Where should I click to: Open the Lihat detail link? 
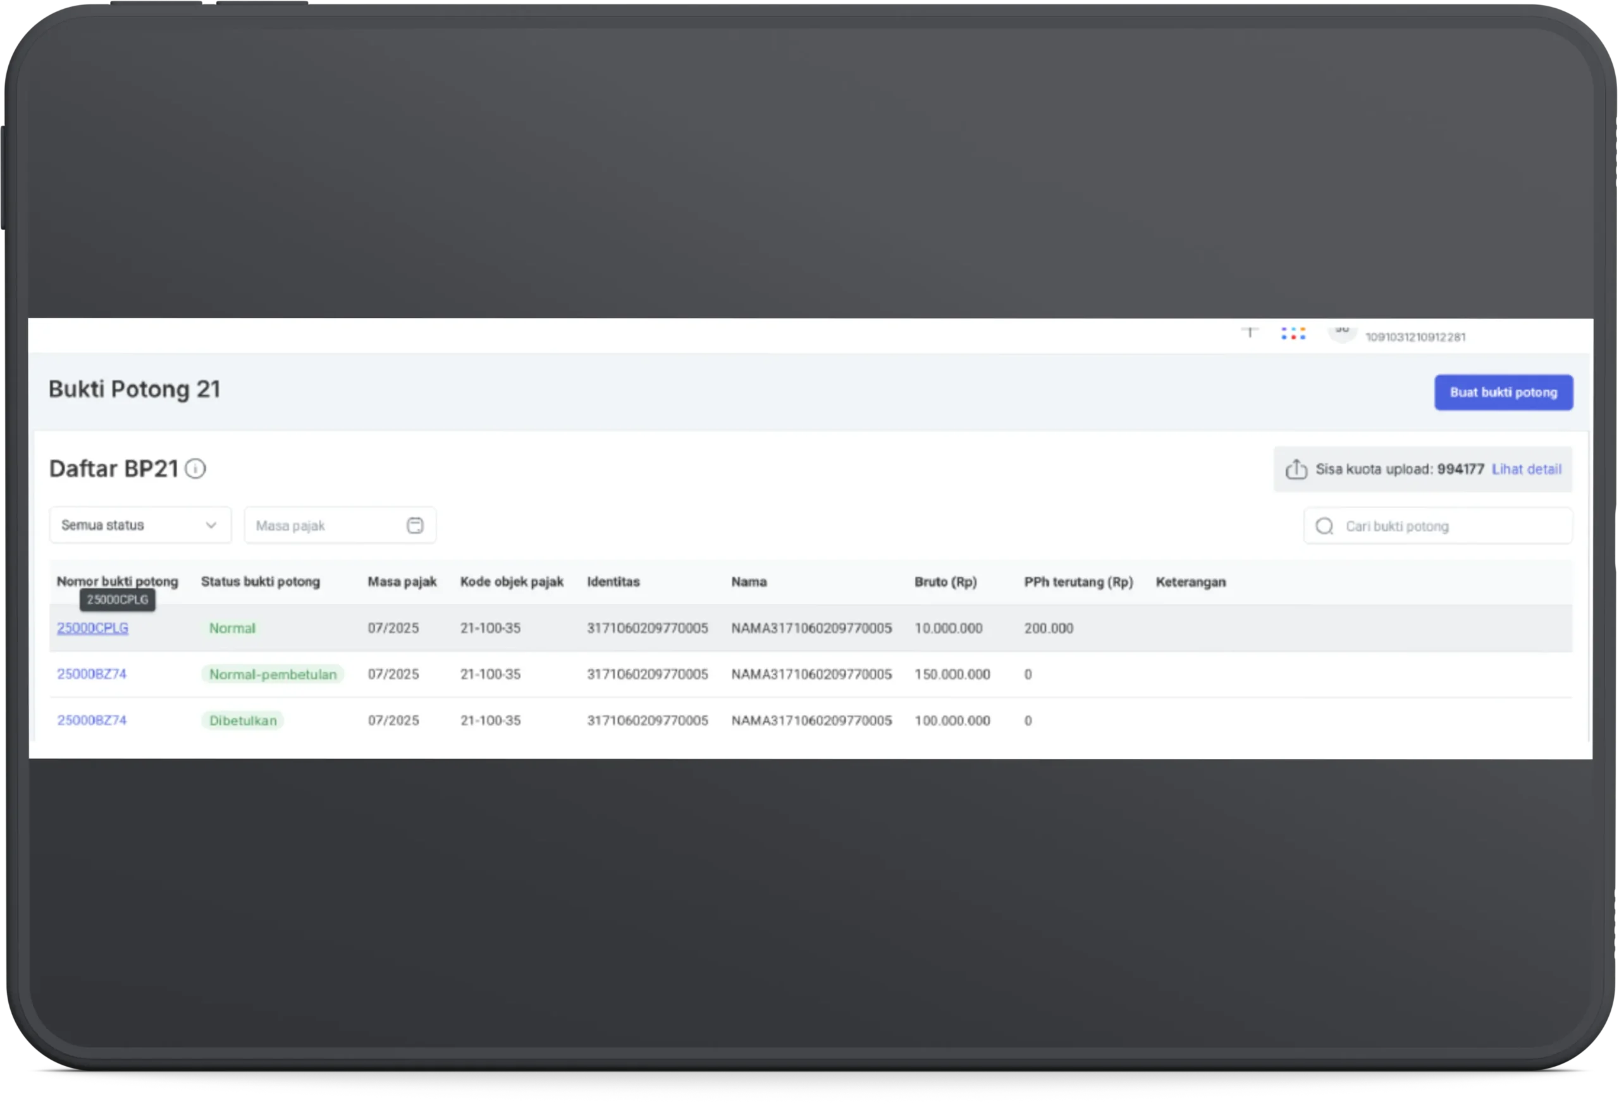point(1525,469)
